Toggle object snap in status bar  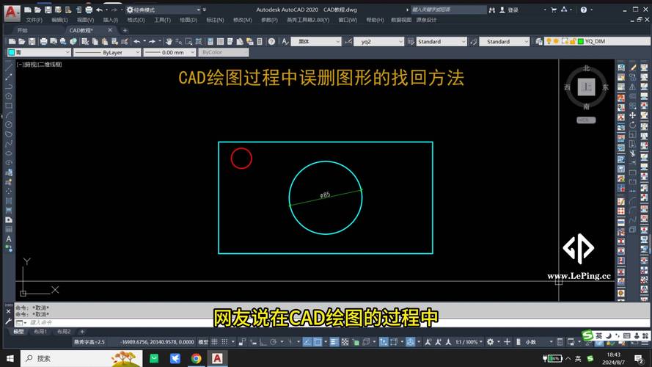pos(318,342)
